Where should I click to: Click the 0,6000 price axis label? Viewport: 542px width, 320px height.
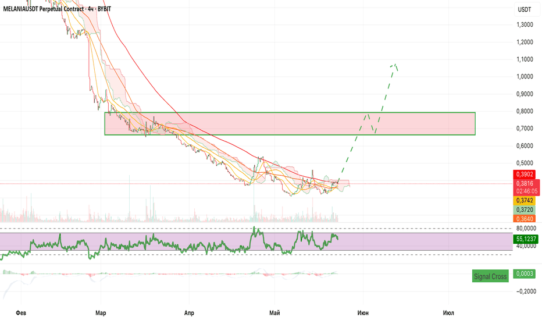click(525, 145)
